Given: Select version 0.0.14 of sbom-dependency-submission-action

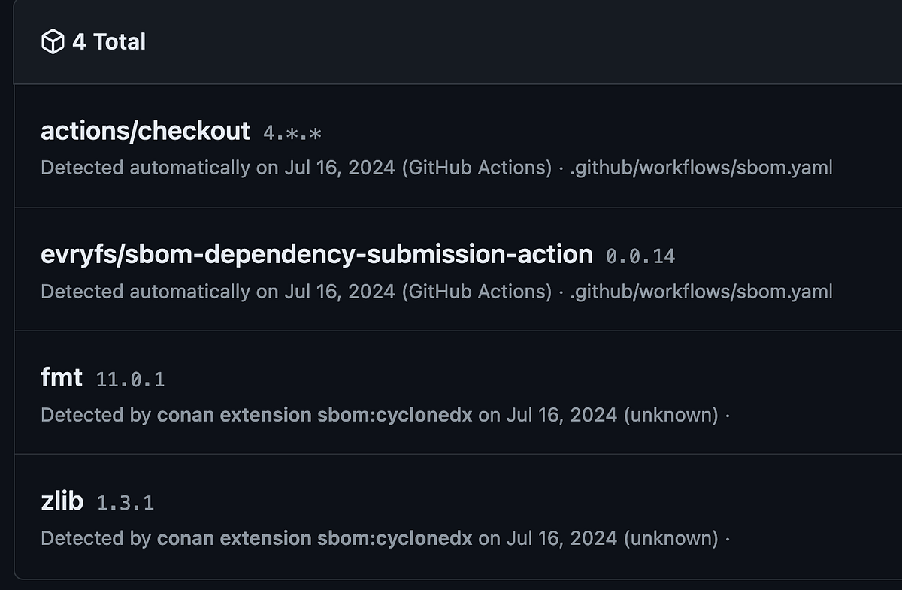Looking at the screenshot, I should pos(641,256).
